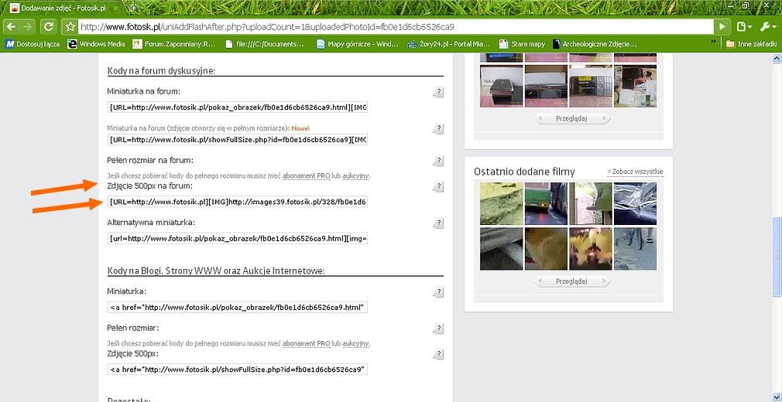
Task: Open first film thumbnail in top row
Action: click(x=501, y=204)
